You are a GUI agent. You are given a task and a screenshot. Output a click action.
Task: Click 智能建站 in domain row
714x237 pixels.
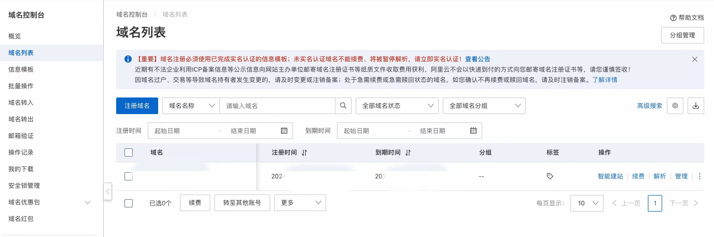(610, 176)
